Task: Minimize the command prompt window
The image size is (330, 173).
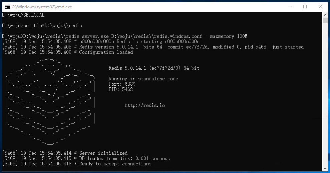Action: [x=289, y=7]
